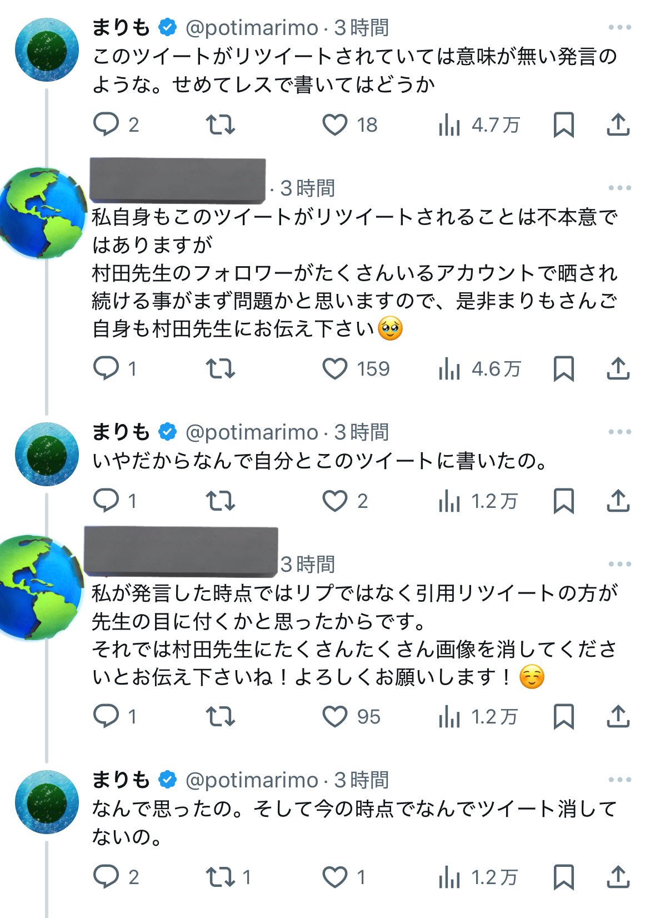Reply to the first まりも tweet

(106, 124)
